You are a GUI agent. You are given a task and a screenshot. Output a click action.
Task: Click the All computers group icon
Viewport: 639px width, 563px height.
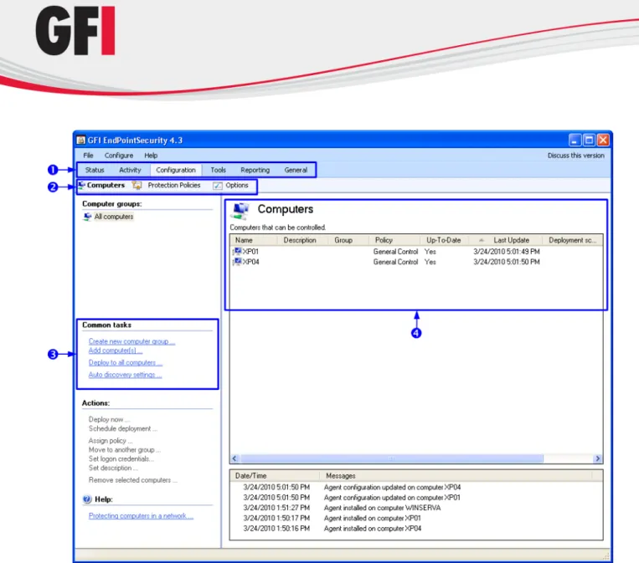point(87,217)
